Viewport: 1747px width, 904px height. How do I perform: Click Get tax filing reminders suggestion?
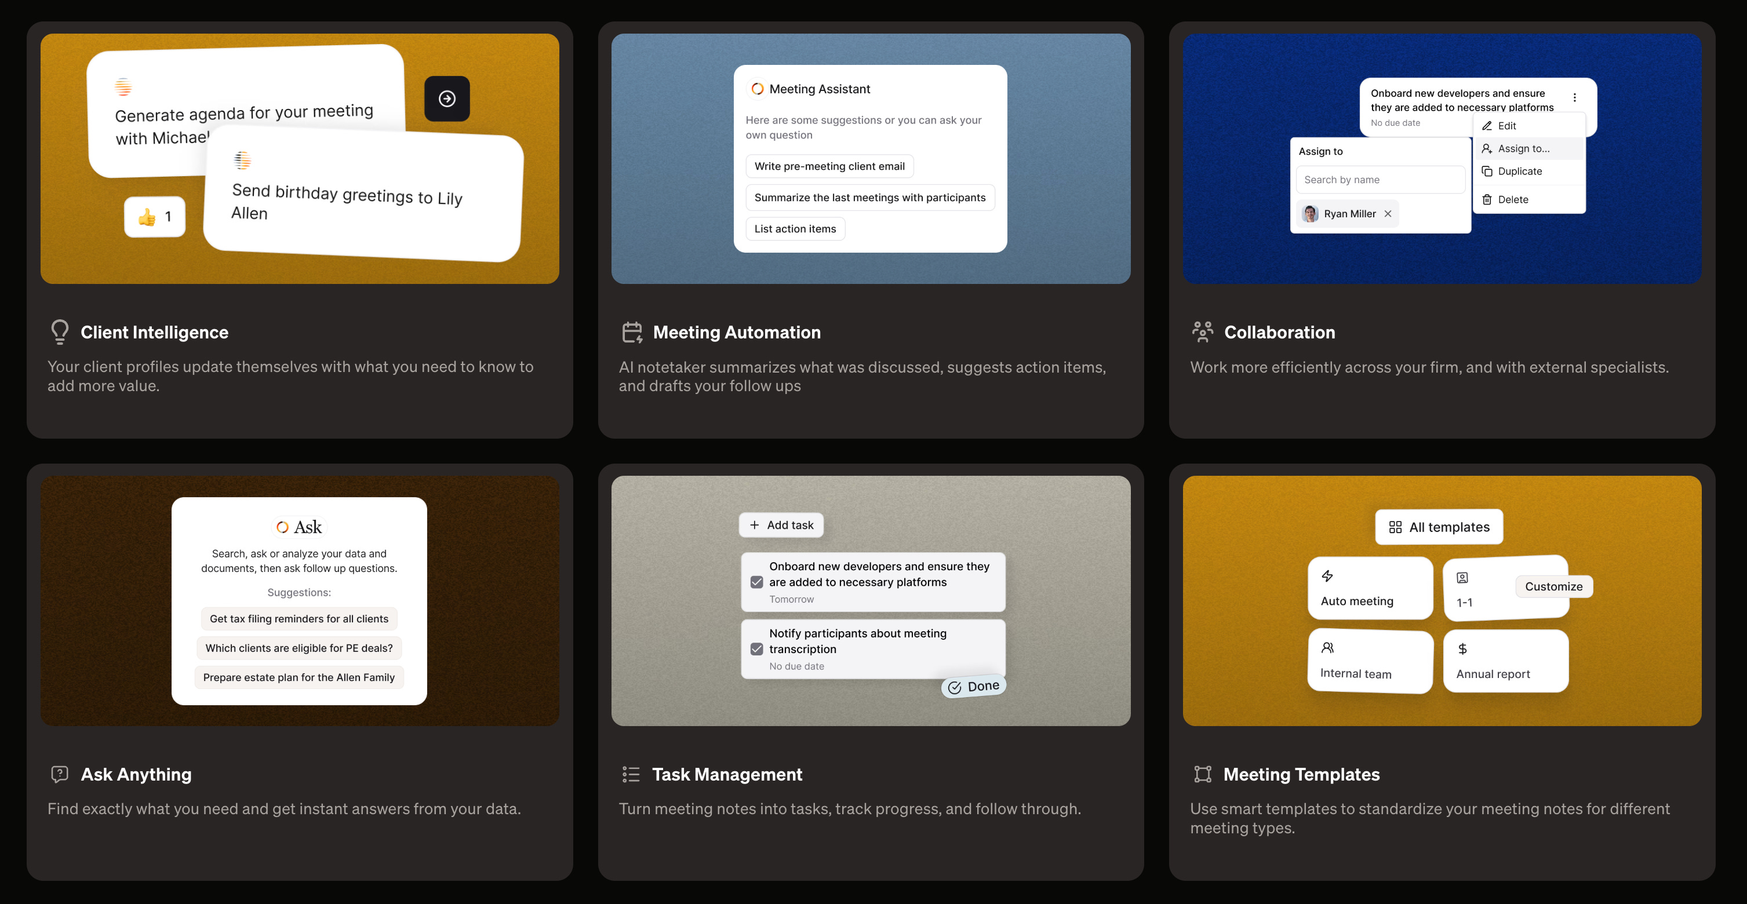coord(299,618)
